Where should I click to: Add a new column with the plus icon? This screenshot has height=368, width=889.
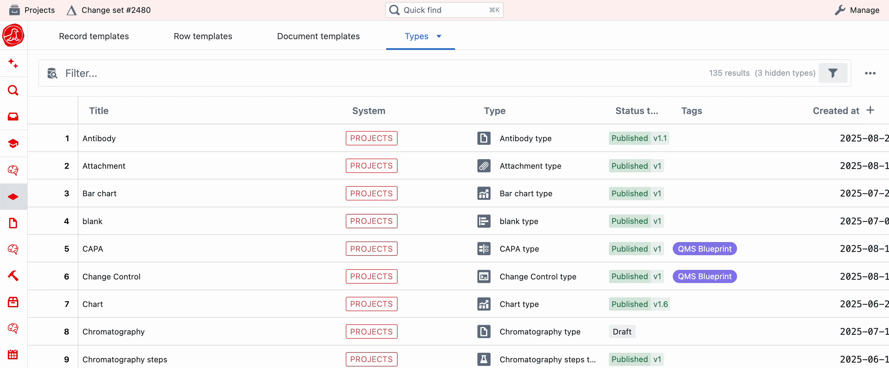(870, 110)
